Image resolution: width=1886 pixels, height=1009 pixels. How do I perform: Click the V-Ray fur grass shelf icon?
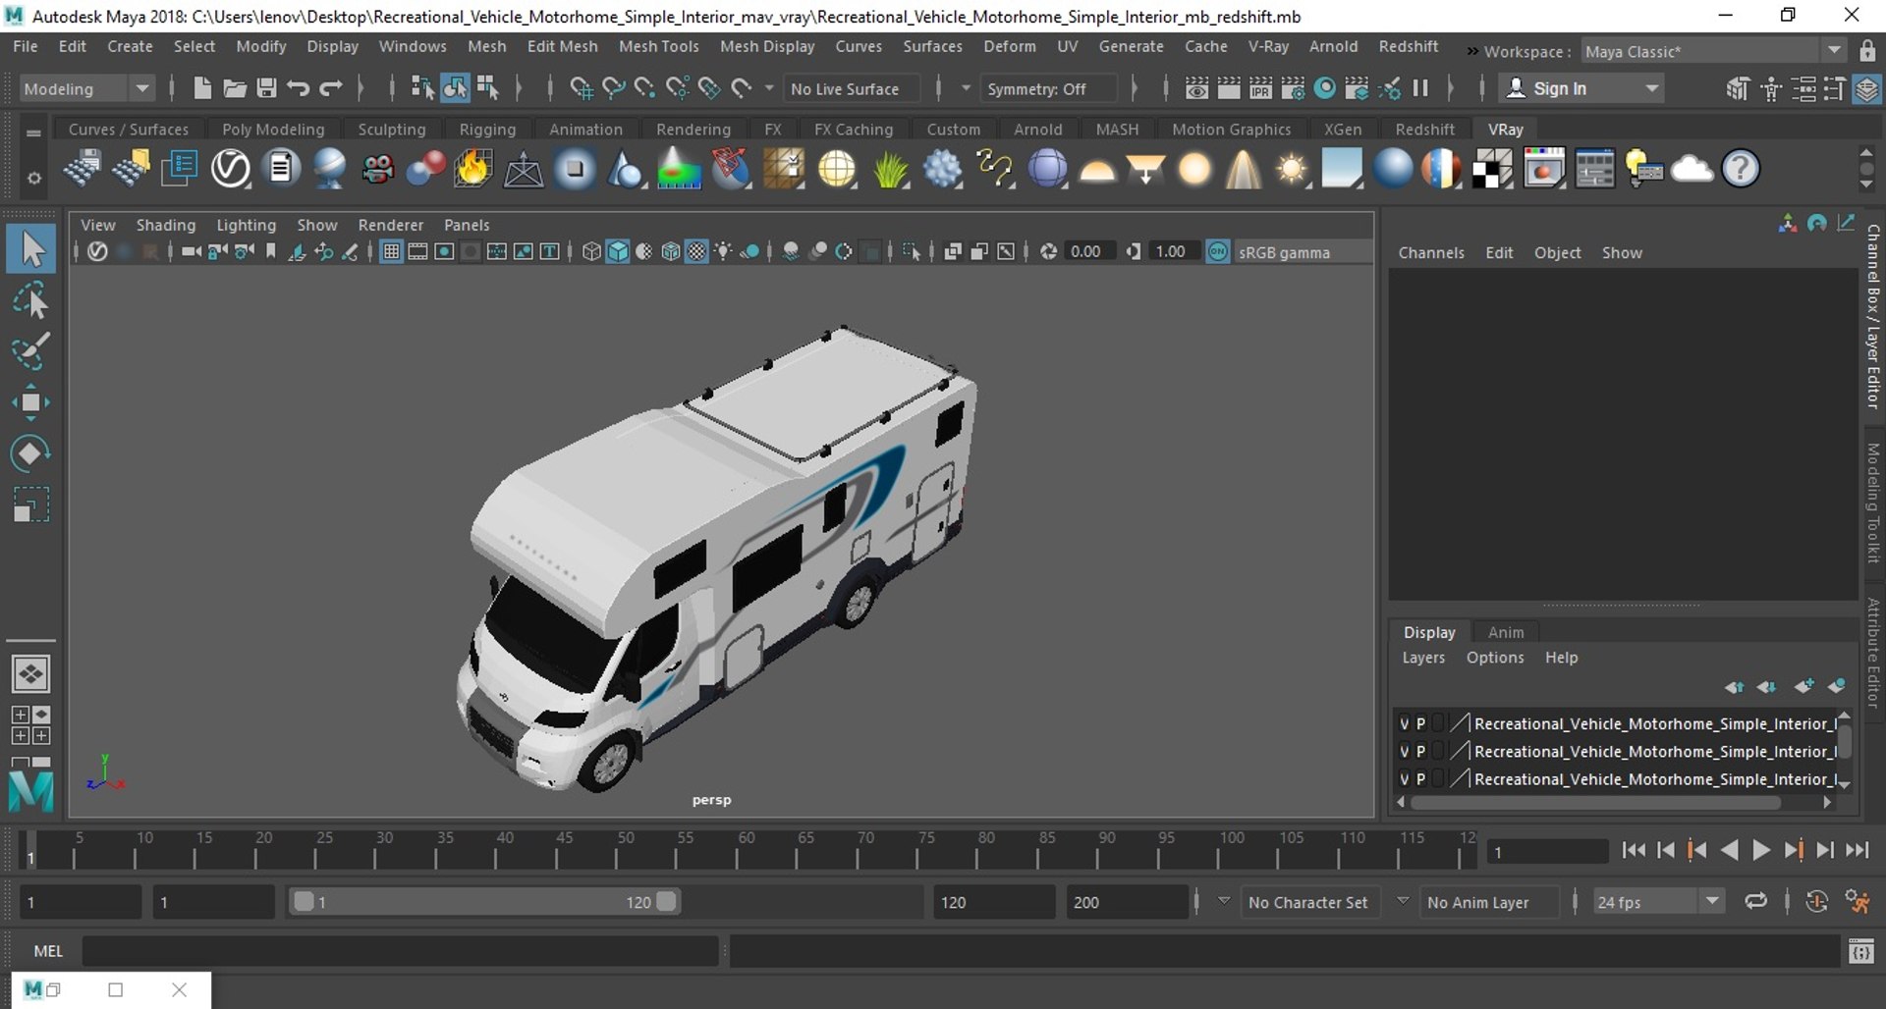pos(890,169)
